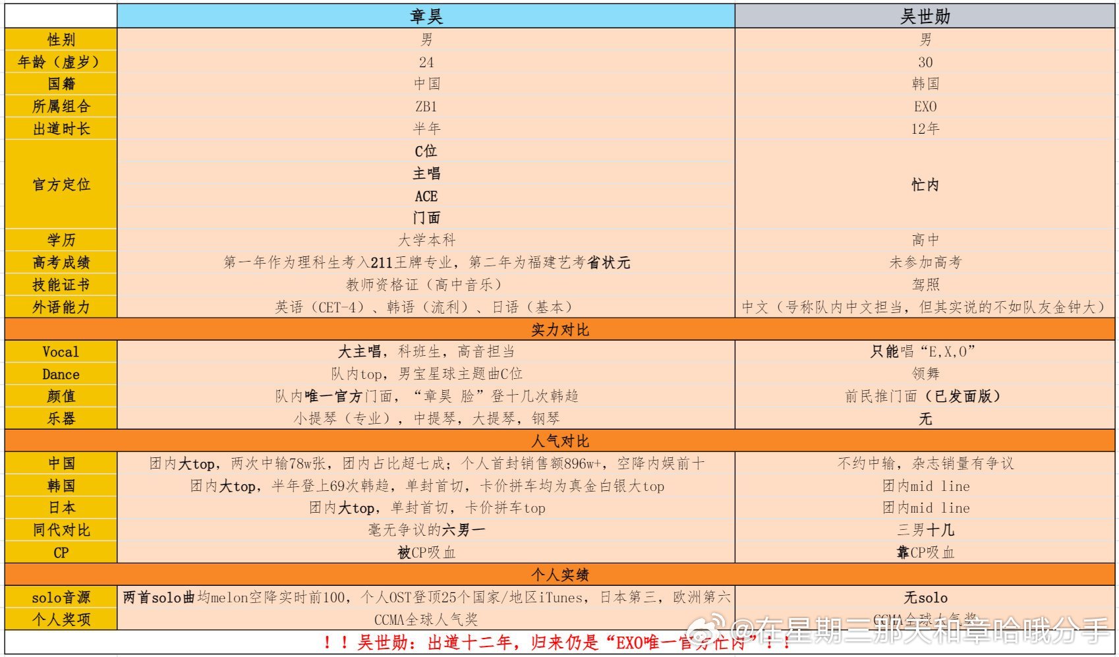The height and width of the screenshot is (657, 1119).
Task: Select the cell 主唱
Action: (x=426, y=173)
